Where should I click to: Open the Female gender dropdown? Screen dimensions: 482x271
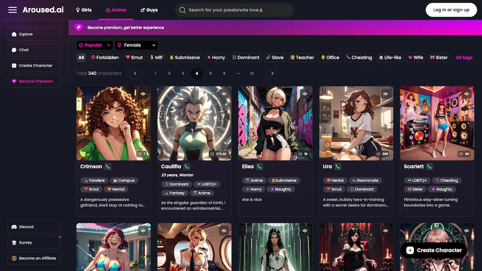[136, 45]
